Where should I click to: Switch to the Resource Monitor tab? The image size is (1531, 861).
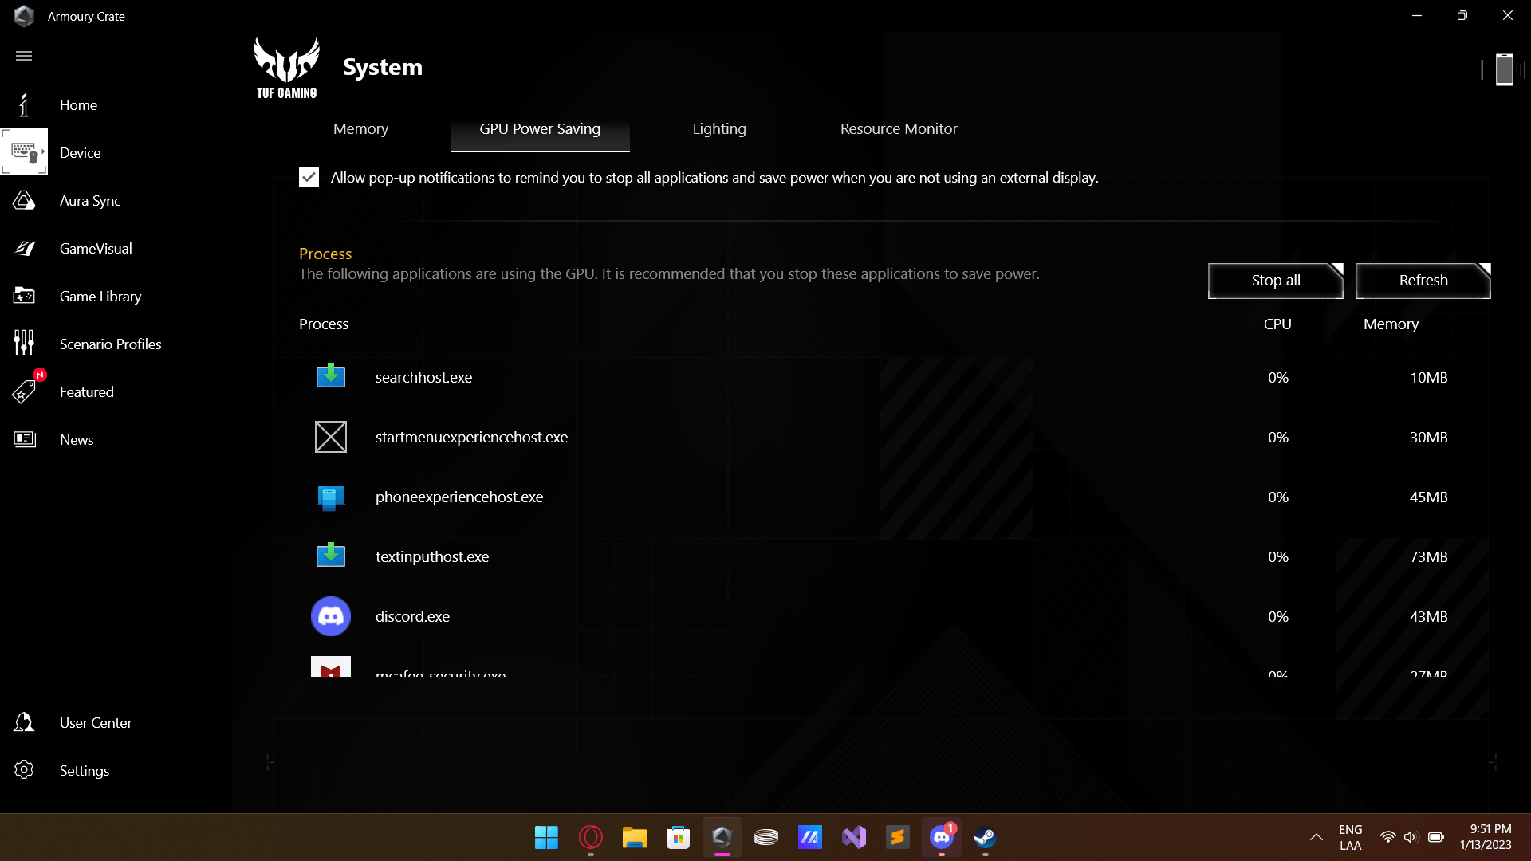point(898,129)
